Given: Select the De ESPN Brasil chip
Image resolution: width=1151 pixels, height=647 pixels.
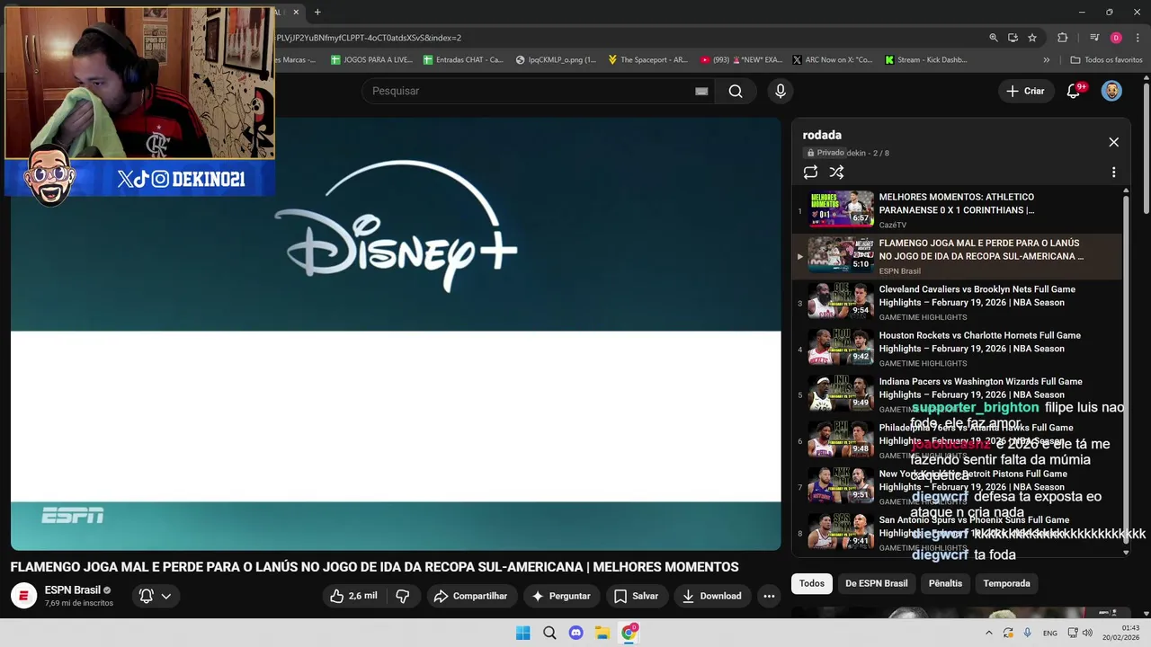Looking at the screenshot, I should point(876,583).
